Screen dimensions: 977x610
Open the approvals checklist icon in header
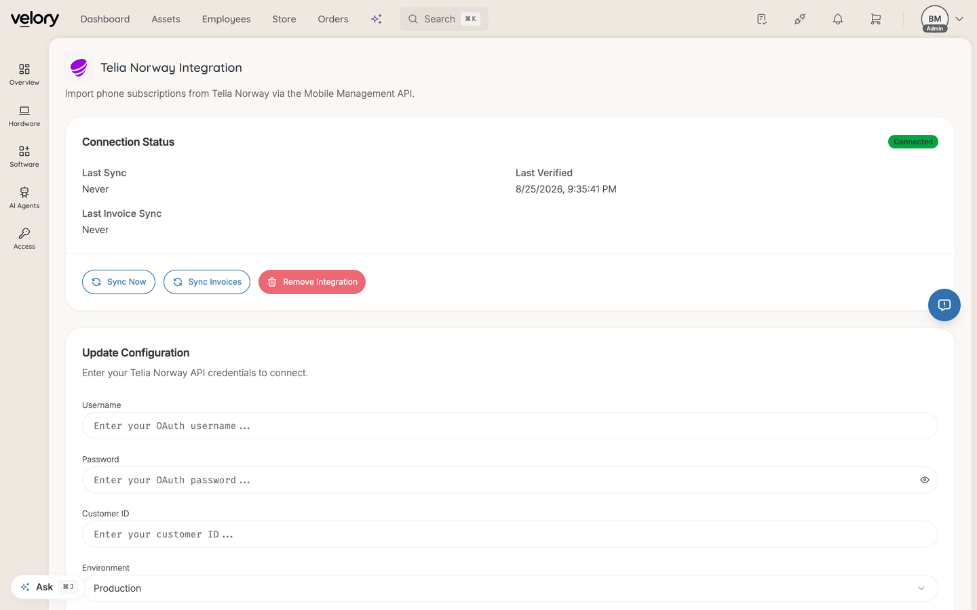click(x=762, y=19)
